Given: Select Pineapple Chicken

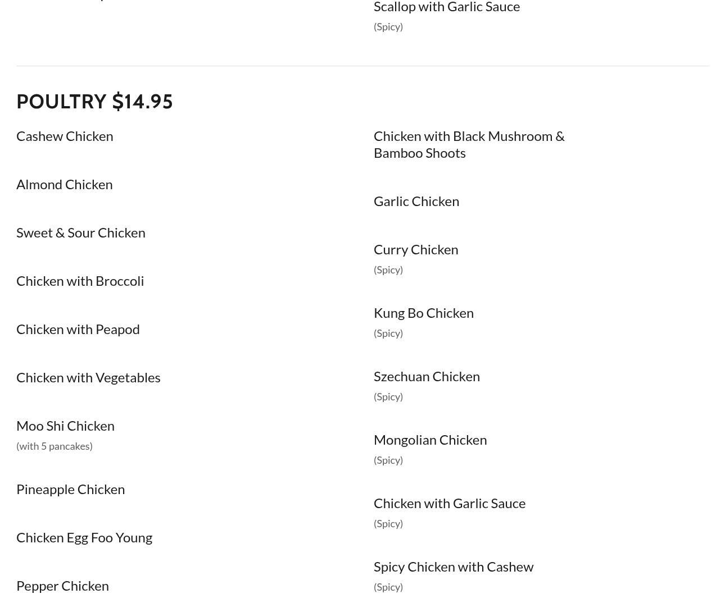Looking at the screenshot, I should coord(70,490).
